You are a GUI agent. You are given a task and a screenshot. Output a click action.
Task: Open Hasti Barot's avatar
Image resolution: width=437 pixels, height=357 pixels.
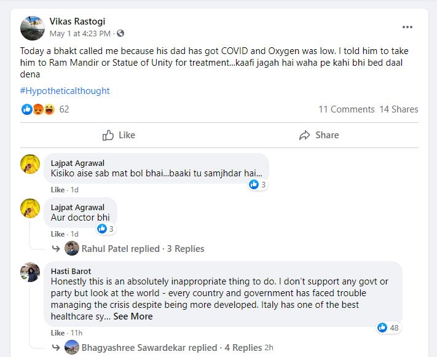31,272
